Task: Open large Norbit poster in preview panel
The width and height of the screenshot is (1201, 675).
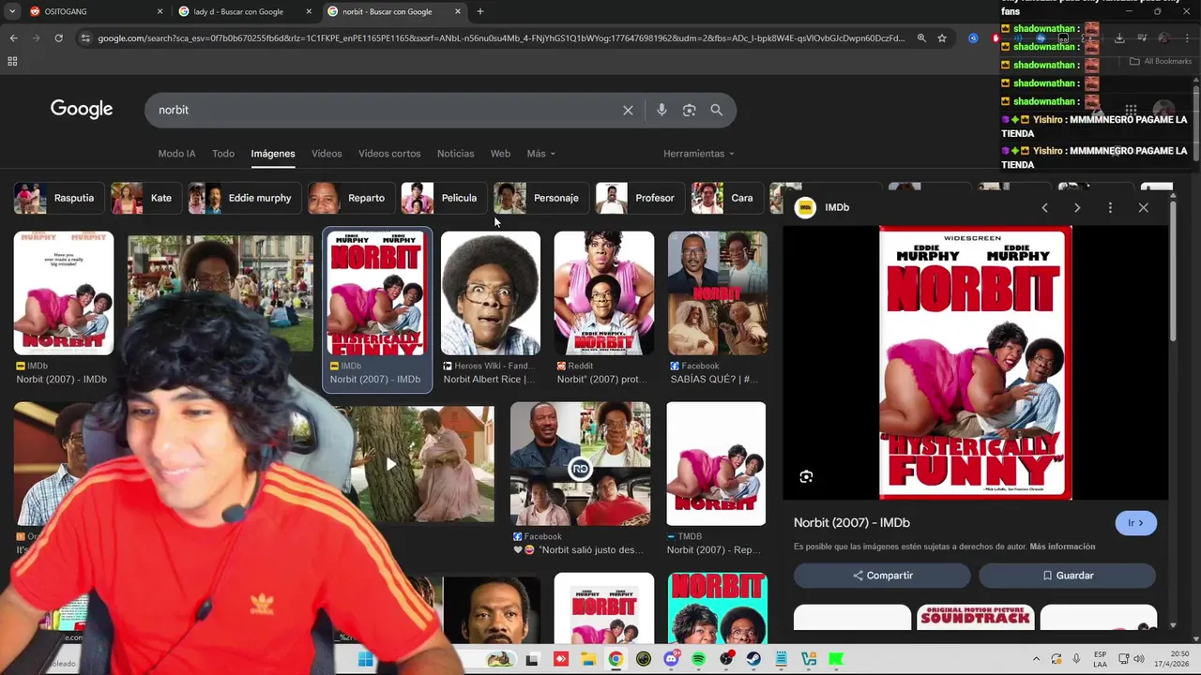Action: point(975,363)
